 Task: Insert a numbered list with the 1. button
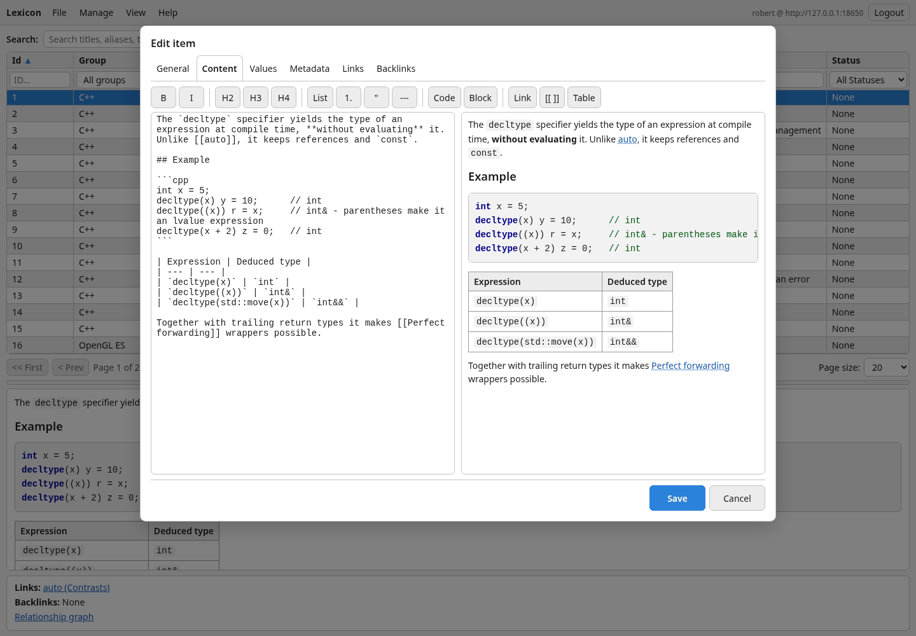point(349,98)
